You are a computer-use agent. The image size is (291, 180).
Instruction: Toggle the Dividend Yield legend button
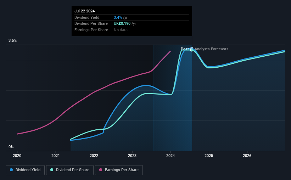25,170
